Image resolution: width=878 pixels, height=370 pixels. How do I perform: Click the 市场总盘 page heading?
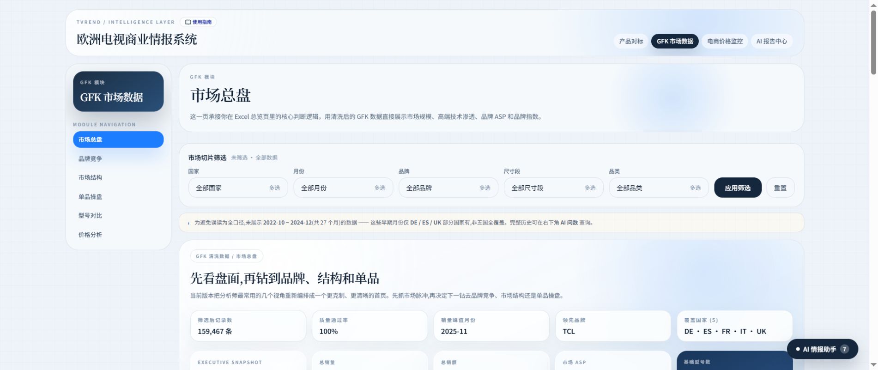(x=221, y=96)
